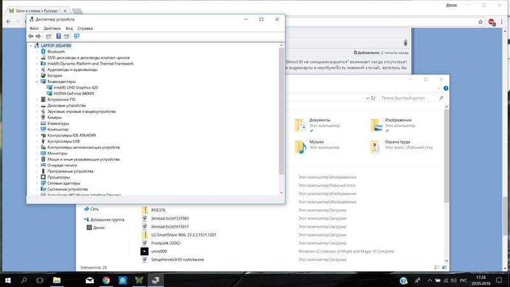Open the Вид menu
The width and height of the screenshot is (510, 287).
click(69, 28)
